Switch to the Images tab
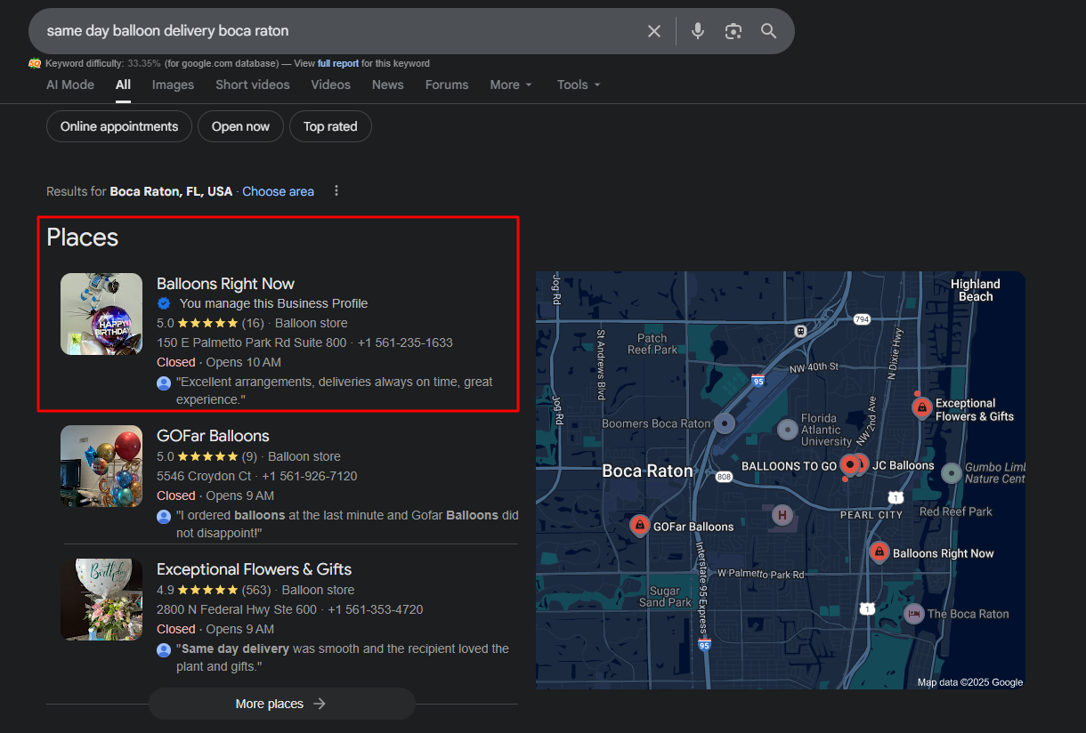The height and width of the screenshot is (733, 1086). [x=173, y=85]
